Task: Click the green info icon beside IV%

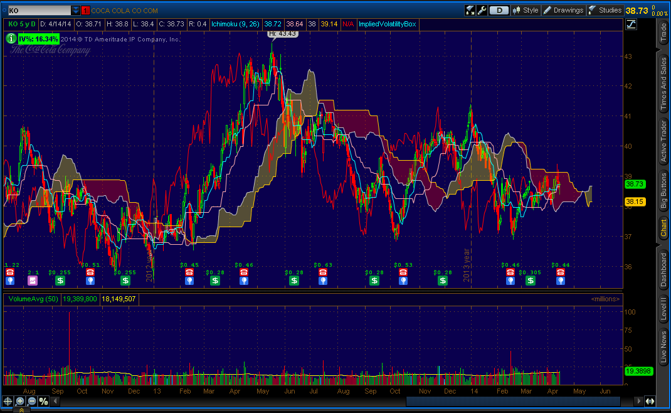Action: (11, 39)
